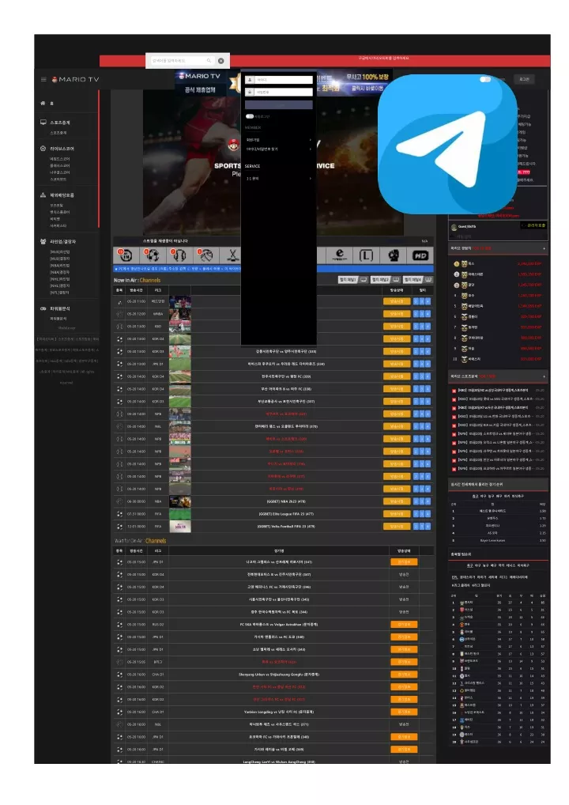Image resolution: width=569 pixels, height=805 pixels.
Task: Click the 'Now In Air : Channels' heading
Action: point(137,280)
